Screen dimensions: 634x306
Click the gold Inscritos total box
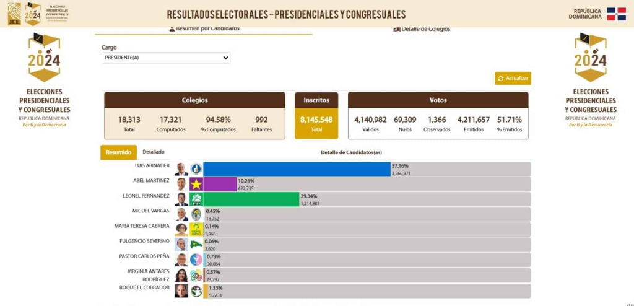tap(316, 115)
